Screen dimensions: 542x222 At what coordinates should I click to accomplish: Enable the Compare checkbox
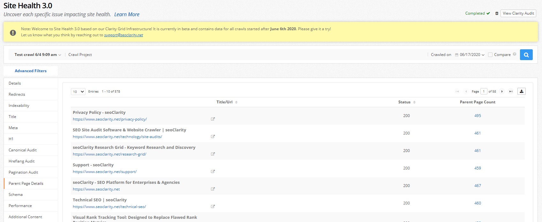click(490, 55)
